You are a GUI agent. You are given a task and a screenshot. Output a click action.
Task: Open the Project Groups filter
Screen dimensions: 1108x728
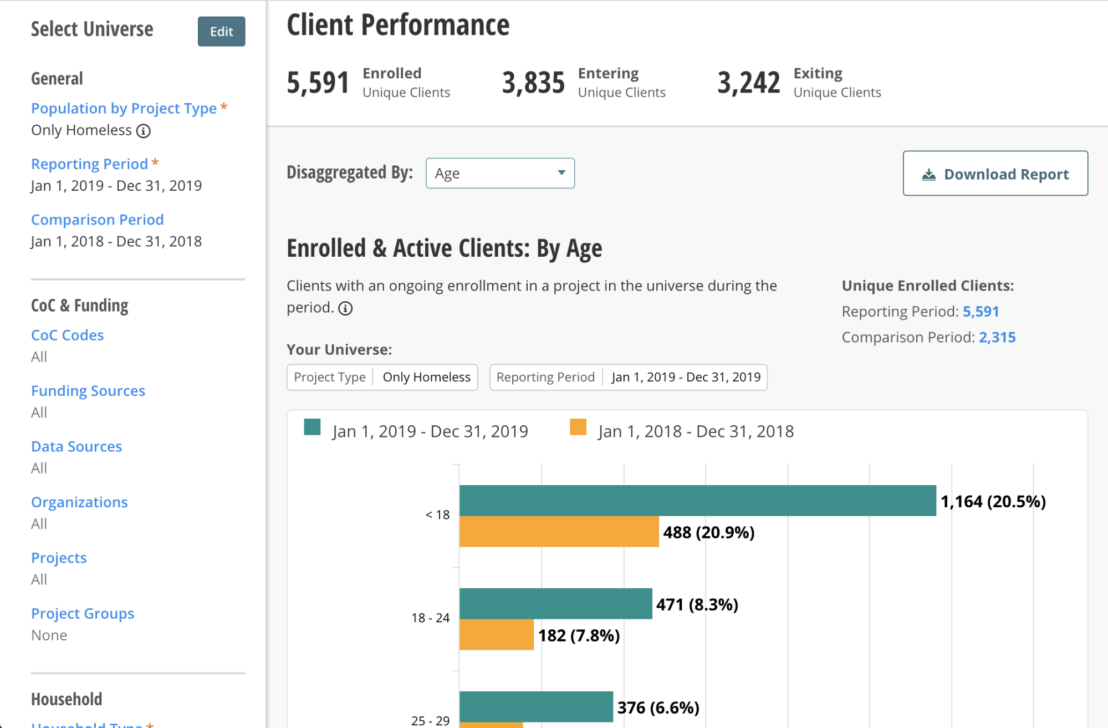click(x=83, y=614)
